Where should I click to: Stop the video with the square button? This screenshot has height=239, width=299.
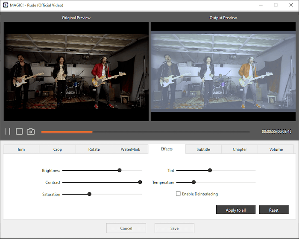19,131
